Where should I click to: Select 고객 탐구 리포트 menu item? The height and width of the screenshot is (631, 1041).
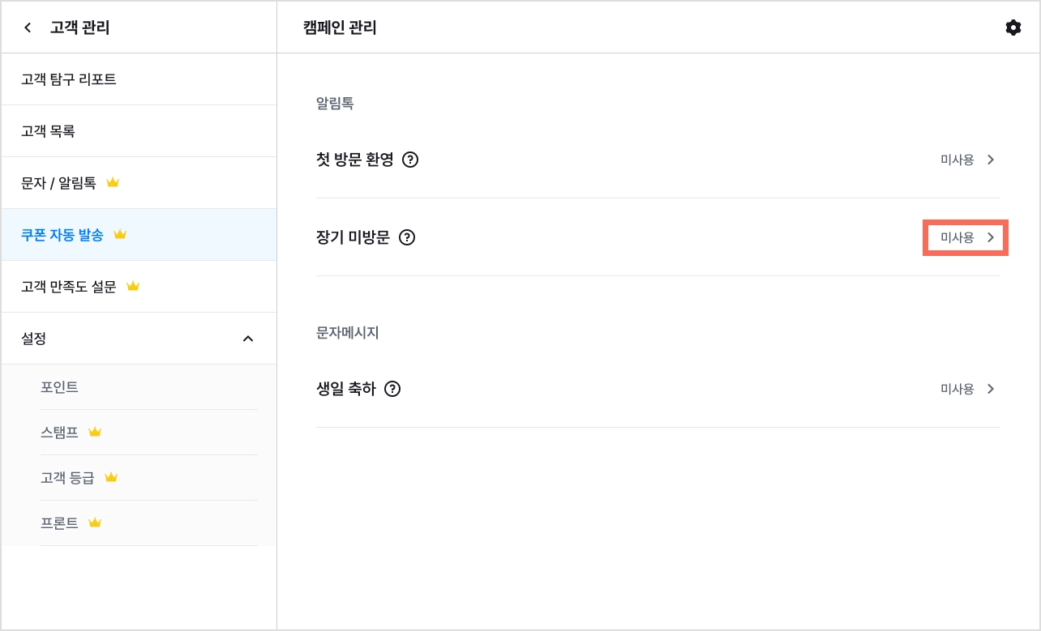139,79
